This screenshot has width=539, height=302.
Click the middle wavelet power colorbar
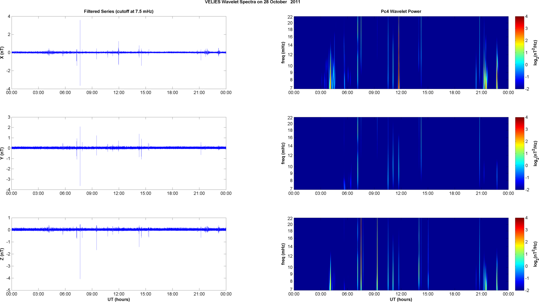coord(519,153)
